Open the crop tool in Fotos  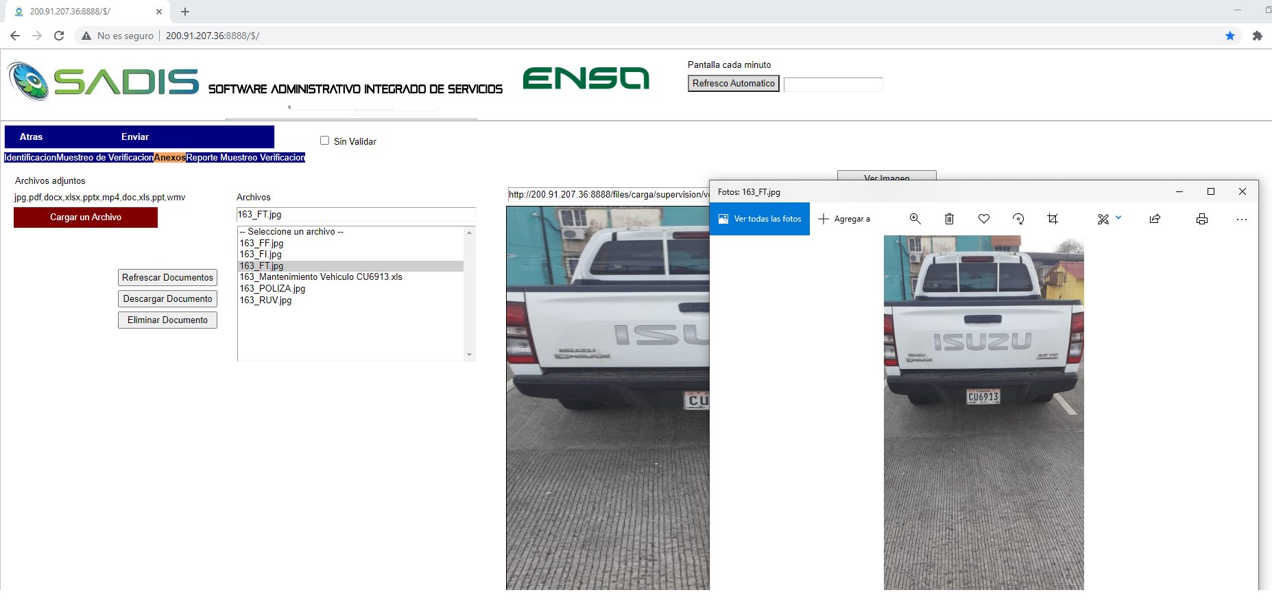[1053, 219]
